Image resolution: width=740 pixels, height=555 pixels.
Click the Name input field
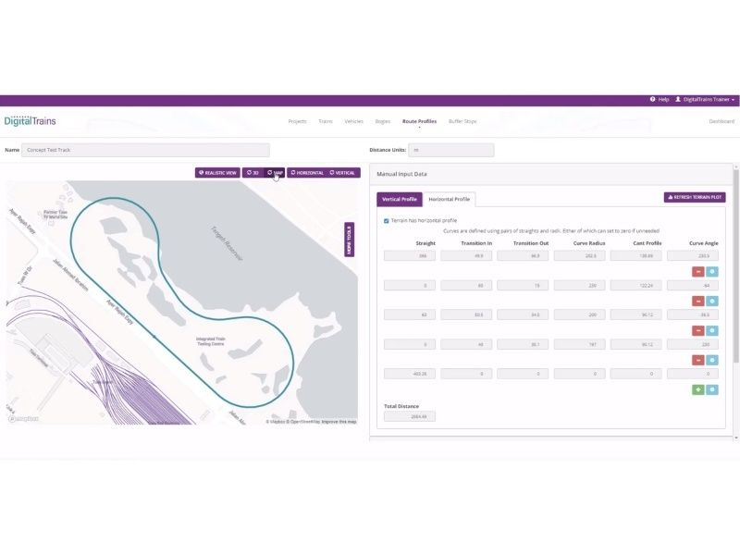coord(145,150)
